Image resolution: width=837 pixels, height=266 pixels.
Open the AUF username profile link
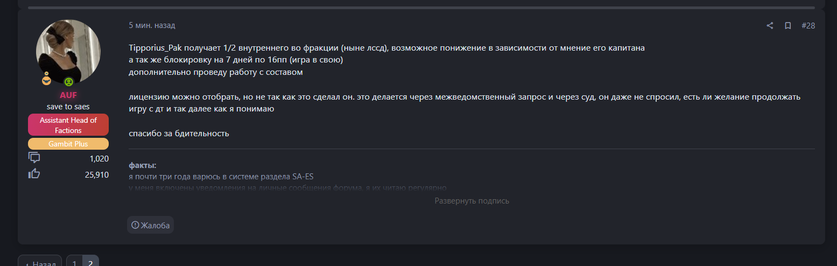click(68, 95)
